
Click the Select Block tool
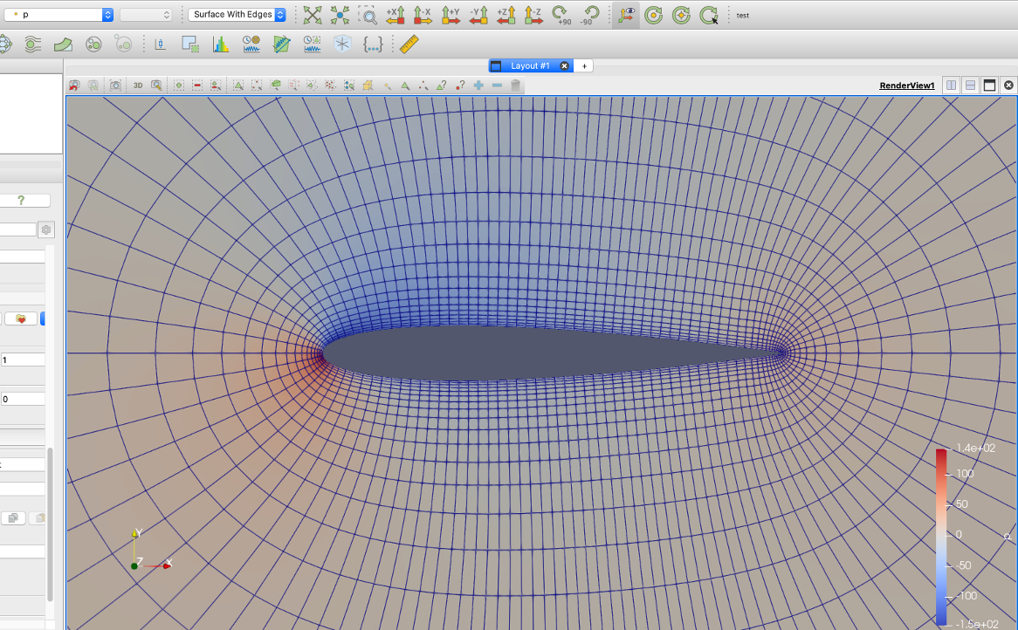[x=349, y=85]
